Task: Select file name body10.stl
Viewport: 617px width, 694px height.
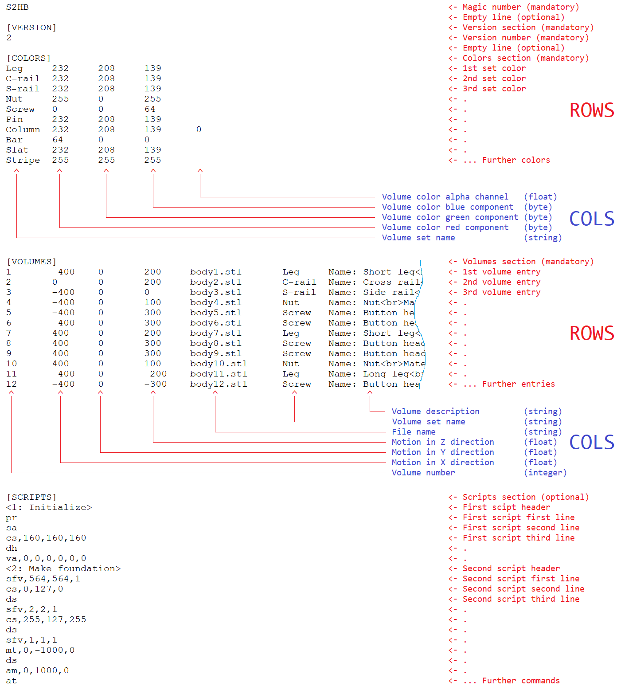Action: pyautogui.click(x=219, y=364)
